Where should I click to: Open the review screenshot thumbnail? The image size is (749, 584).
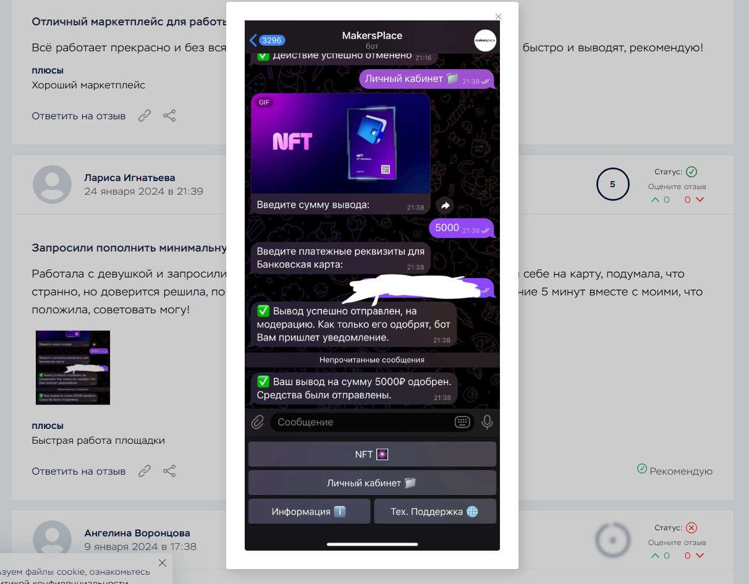(x=73, y=368)
